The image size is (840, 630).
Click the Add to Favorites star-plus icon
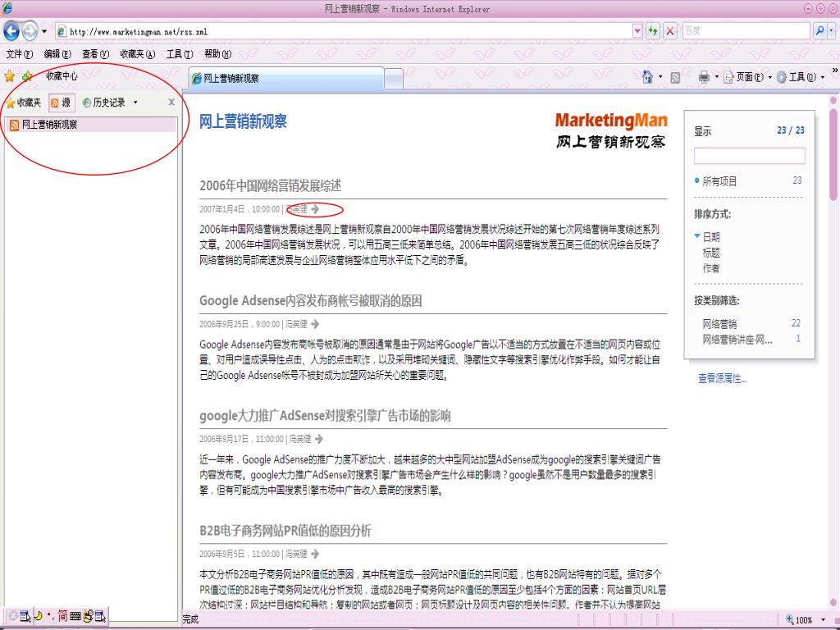[x=27, y=76]
